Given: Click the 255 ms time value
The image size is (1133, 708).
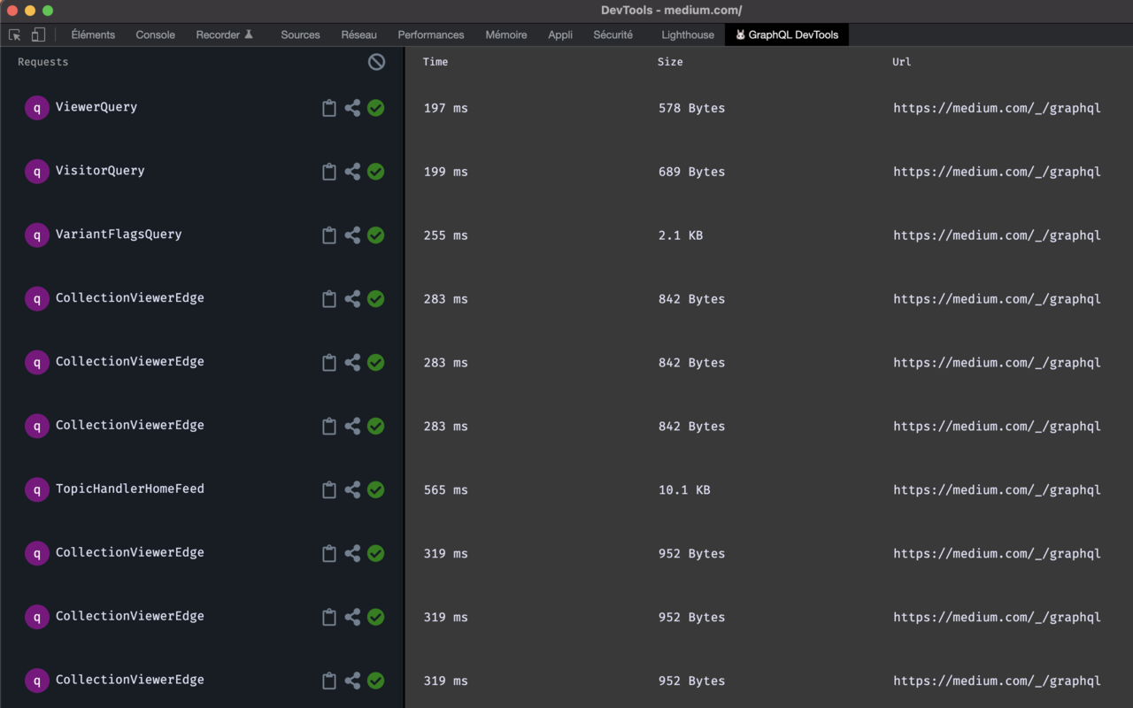Looking at the screenshot, I should [x=445, y=235].
